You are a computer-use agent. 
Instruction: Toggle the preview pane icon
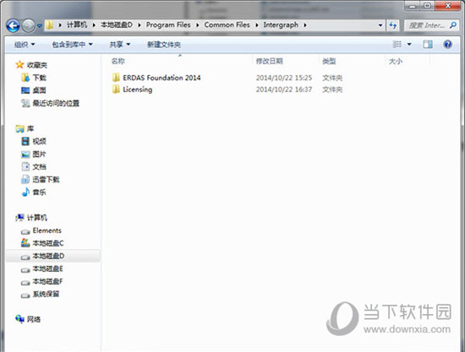click(x=428, y=44)
